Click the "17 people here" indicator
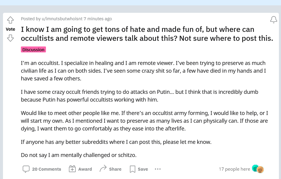The image size is (281, 179). (234, 169)
